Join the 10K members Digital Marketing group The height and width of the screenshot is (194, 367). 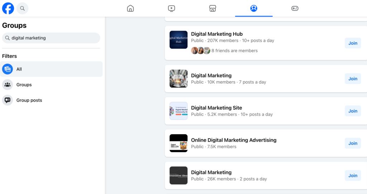point(353,79)
